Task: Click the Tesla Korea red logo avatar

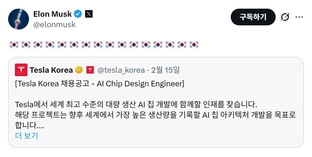Action: (21, 70)
